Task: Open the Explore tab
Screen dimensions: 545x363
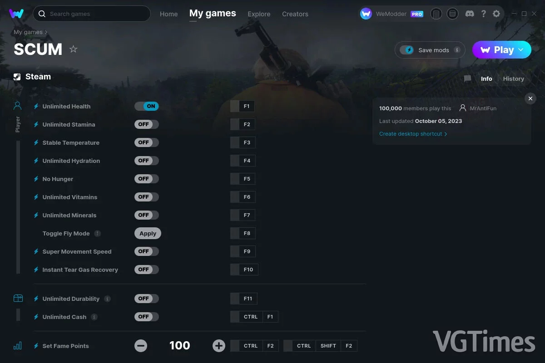Action: point(259,14)
